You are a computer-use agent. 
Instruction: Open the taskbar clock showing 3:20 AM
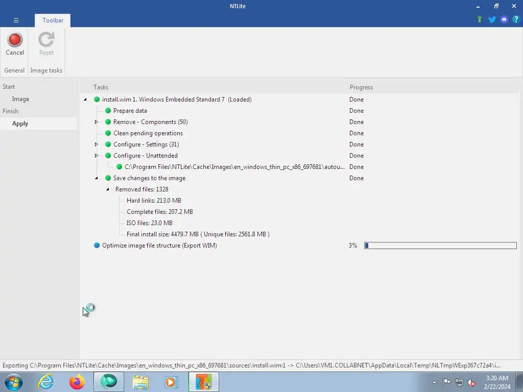pos(497,382)
